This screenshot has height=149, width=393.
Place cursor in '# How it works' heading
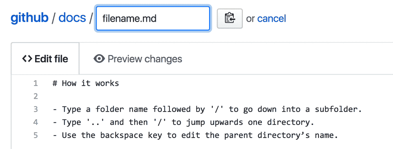tap(86, 83)
